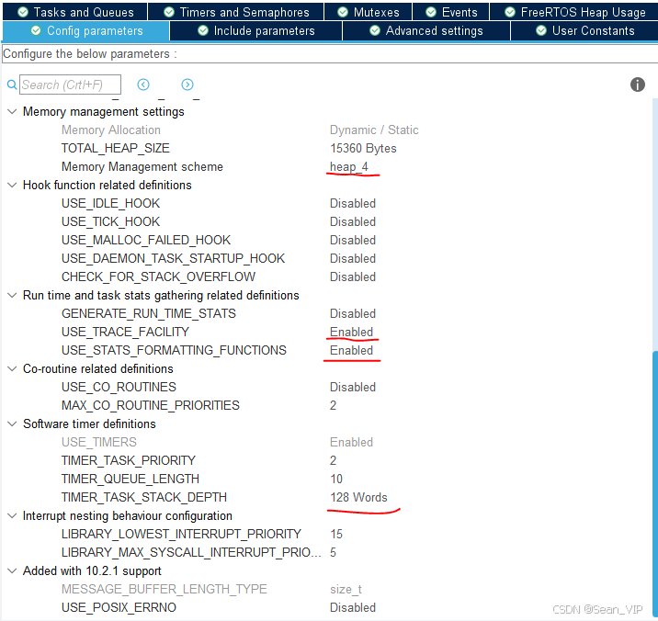Select the Memory Allocation label

(x=111, y=130)
